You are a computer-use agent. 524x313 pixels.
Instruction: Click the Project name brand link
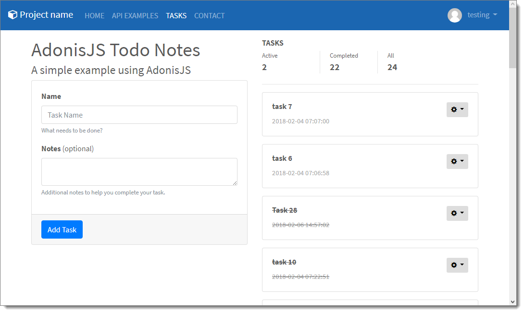point(40,15)
